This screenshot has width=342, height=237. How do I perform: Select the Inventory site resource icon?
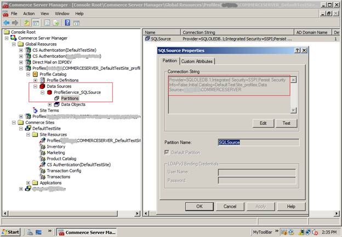(x=42, y=146)
